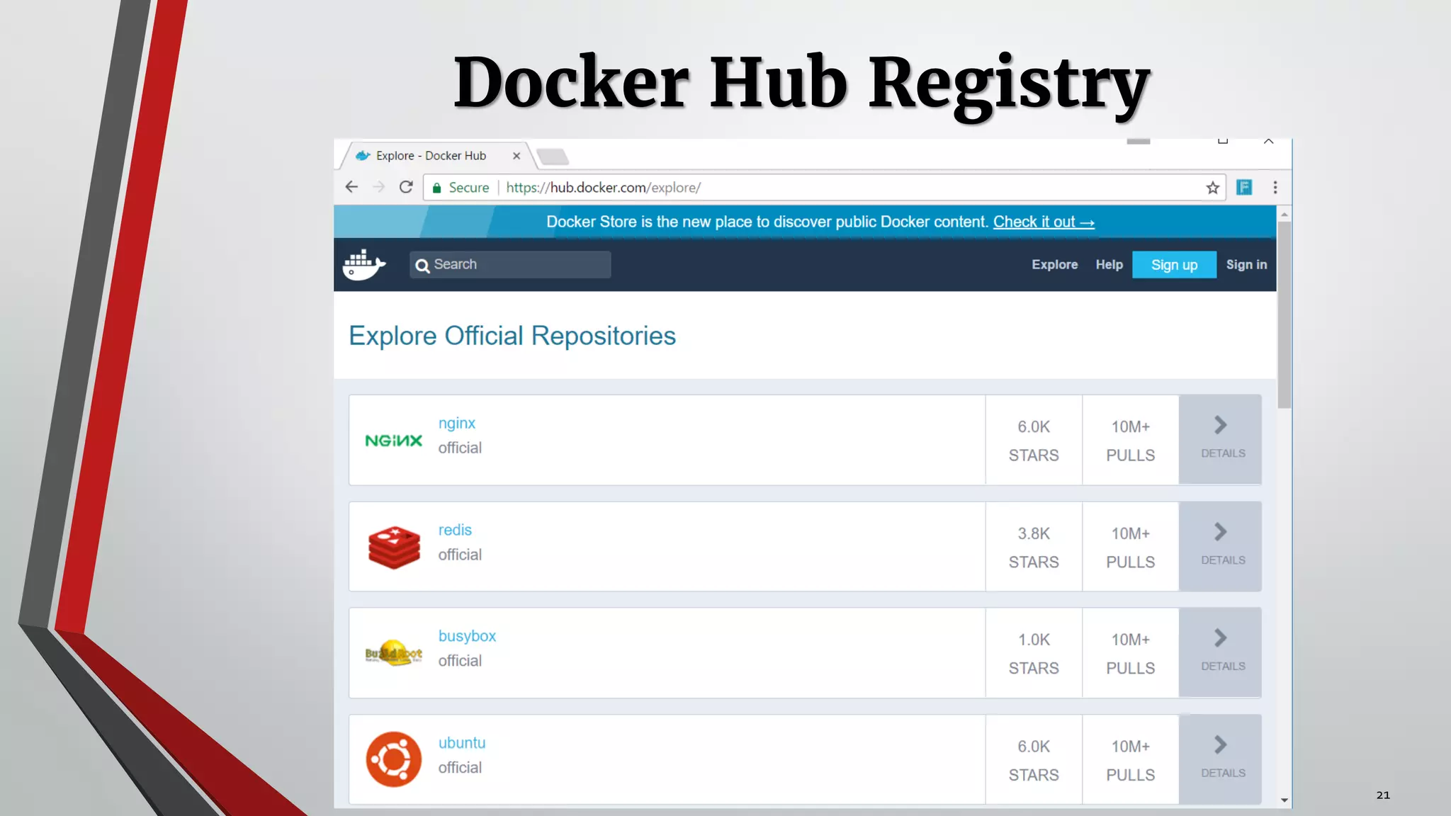
Task: Open the busybox repository link
Action: tap(467, 636)
